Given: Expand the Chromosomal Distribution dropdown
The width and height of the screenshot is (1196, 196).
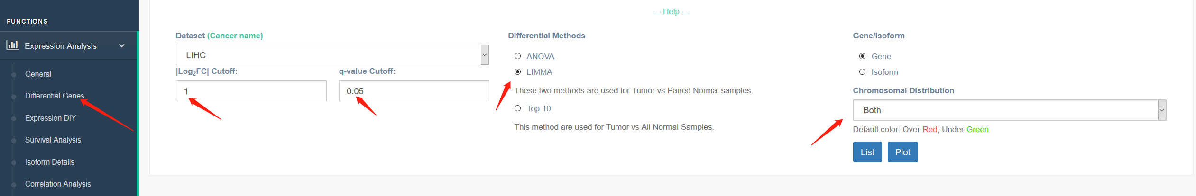Looking at the screenshot, I should pos(1009,110).
